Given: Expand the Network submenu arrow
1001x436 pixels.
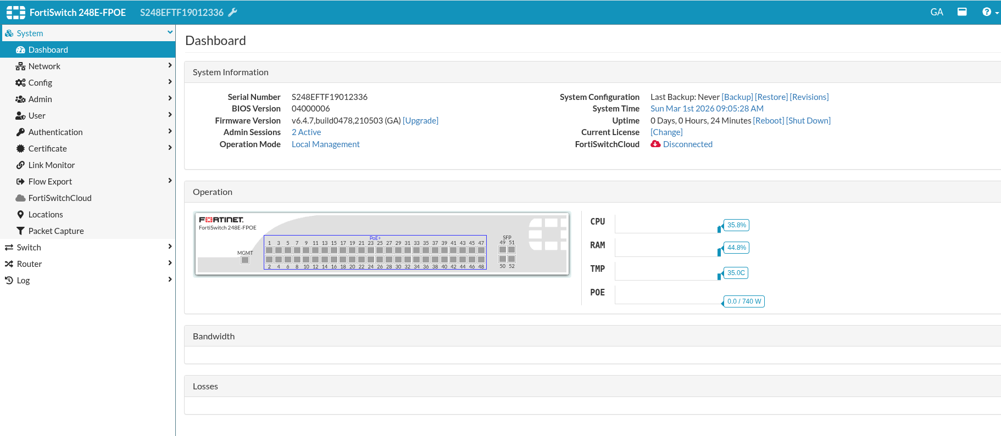Looking at the screenshot, I should 170,65.
